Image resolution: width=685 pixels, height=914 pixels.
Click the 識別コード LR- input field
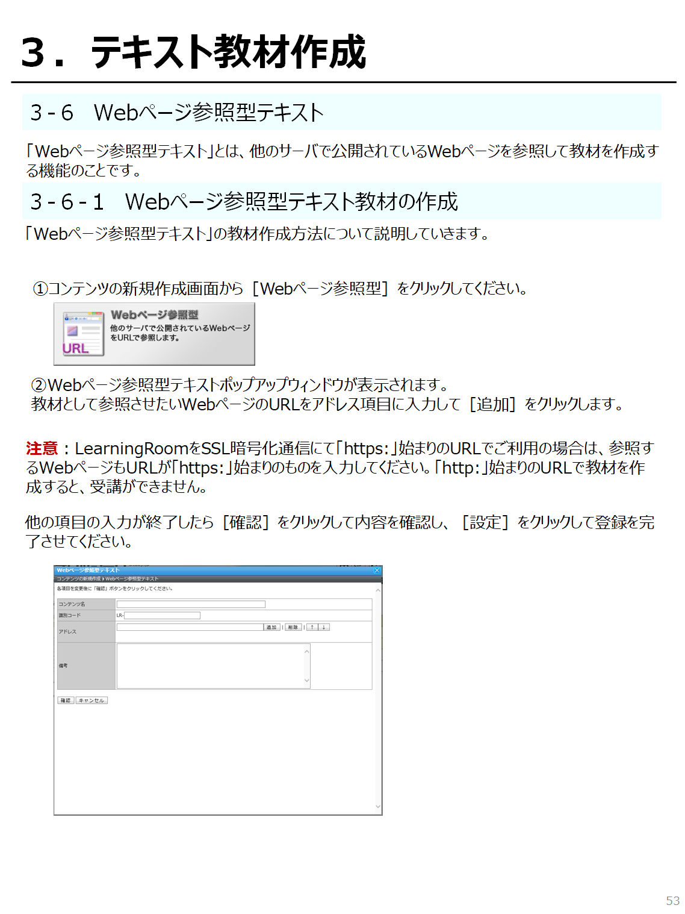click(162, 615)
